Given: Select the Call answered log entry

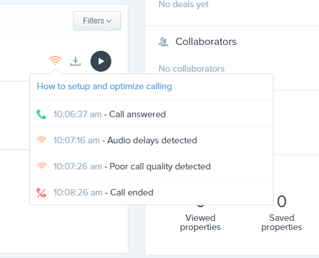Looking at the screenshot, I should [x=151, y=114].
